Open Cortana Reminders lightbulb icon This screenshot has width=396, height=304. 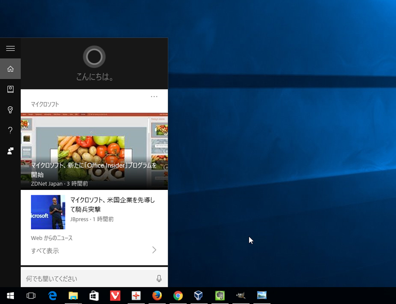pos(10,110)
